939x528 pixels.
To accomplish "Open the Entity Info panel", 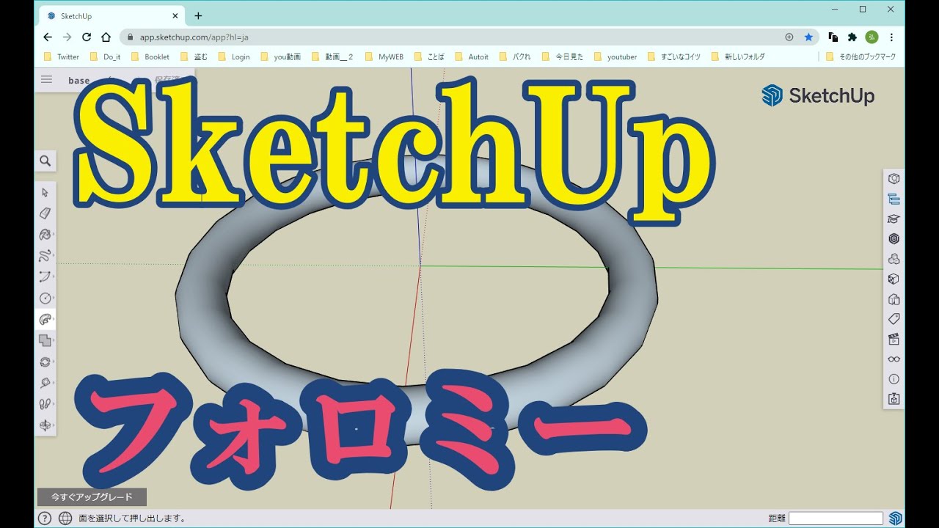I will point(894,179).
